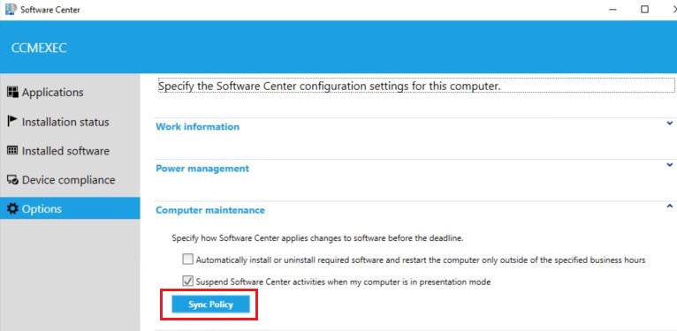Click the Computer maintenance heading
Viewport: 677px width, 331px height.
[210, 210]
